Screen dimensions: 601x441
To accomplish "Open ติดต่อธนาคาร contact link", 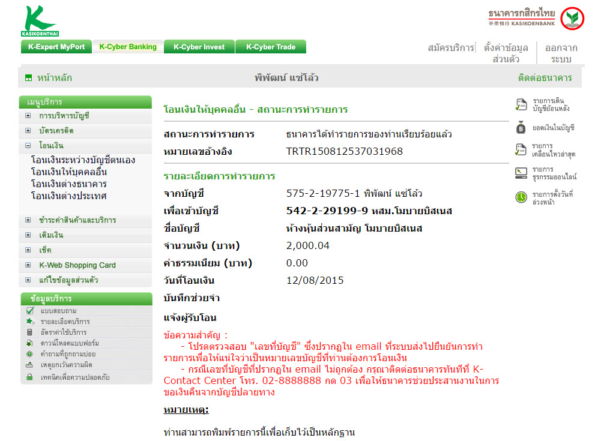I will pyautogui.click(x=545, y=78).
